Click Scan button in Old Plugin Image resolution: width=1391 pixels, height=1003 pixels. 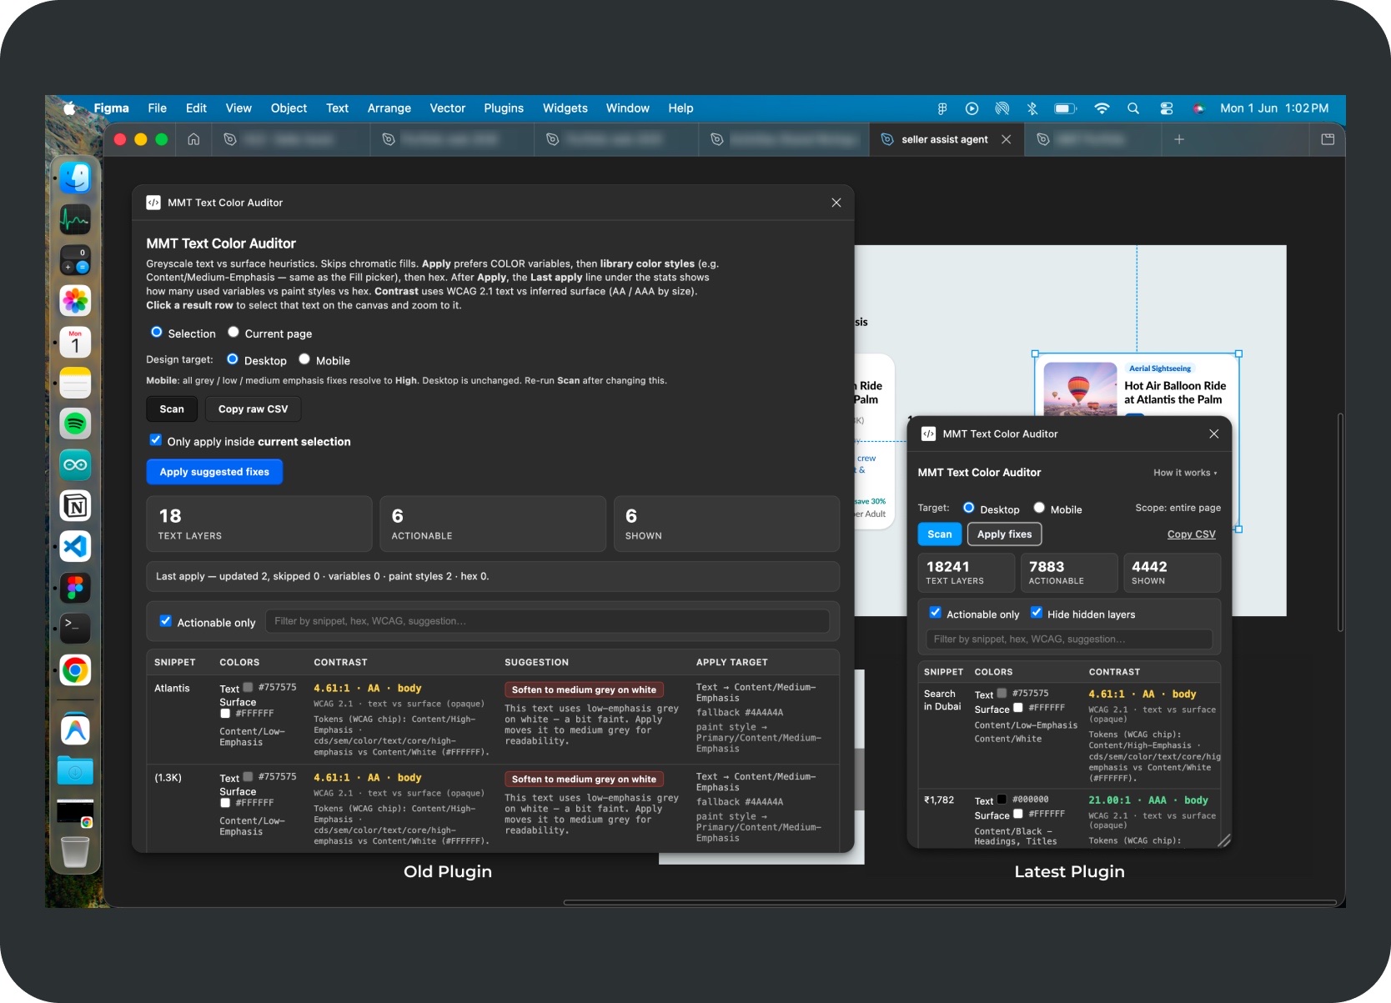click(172, 409)
